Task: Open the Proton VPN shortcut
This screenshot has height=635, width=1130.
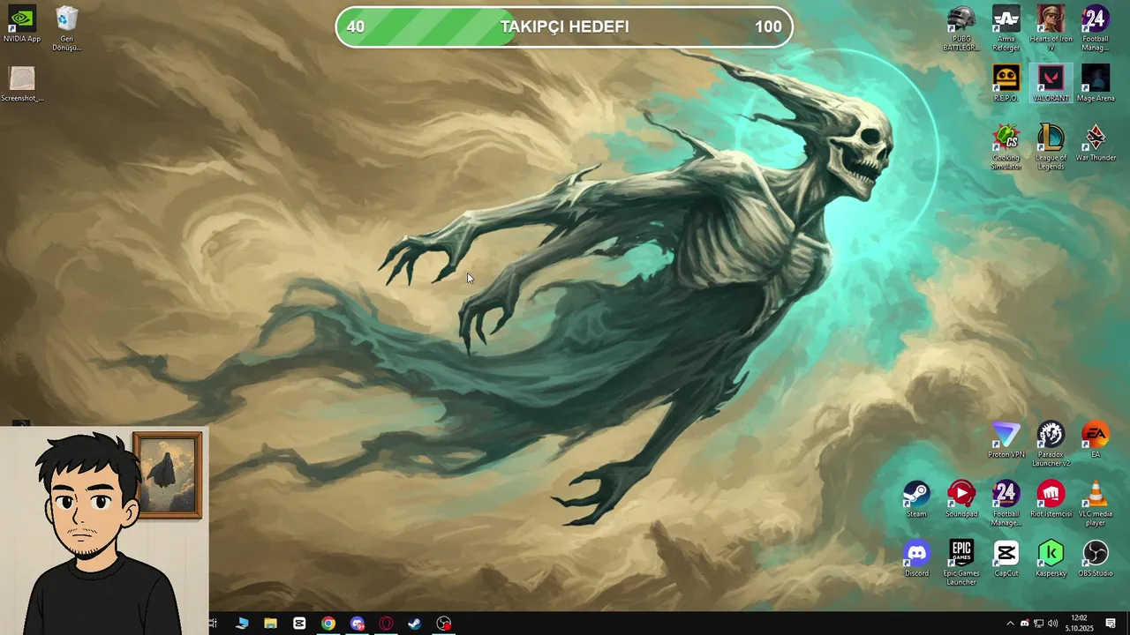Action: pyautogui.click(x=1006, y=440)
